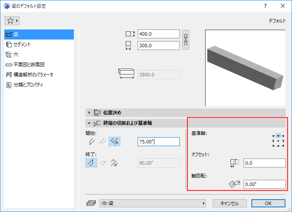Open the favorites star button
This screenshot has height=212, width=292.
tap(12, 21)
